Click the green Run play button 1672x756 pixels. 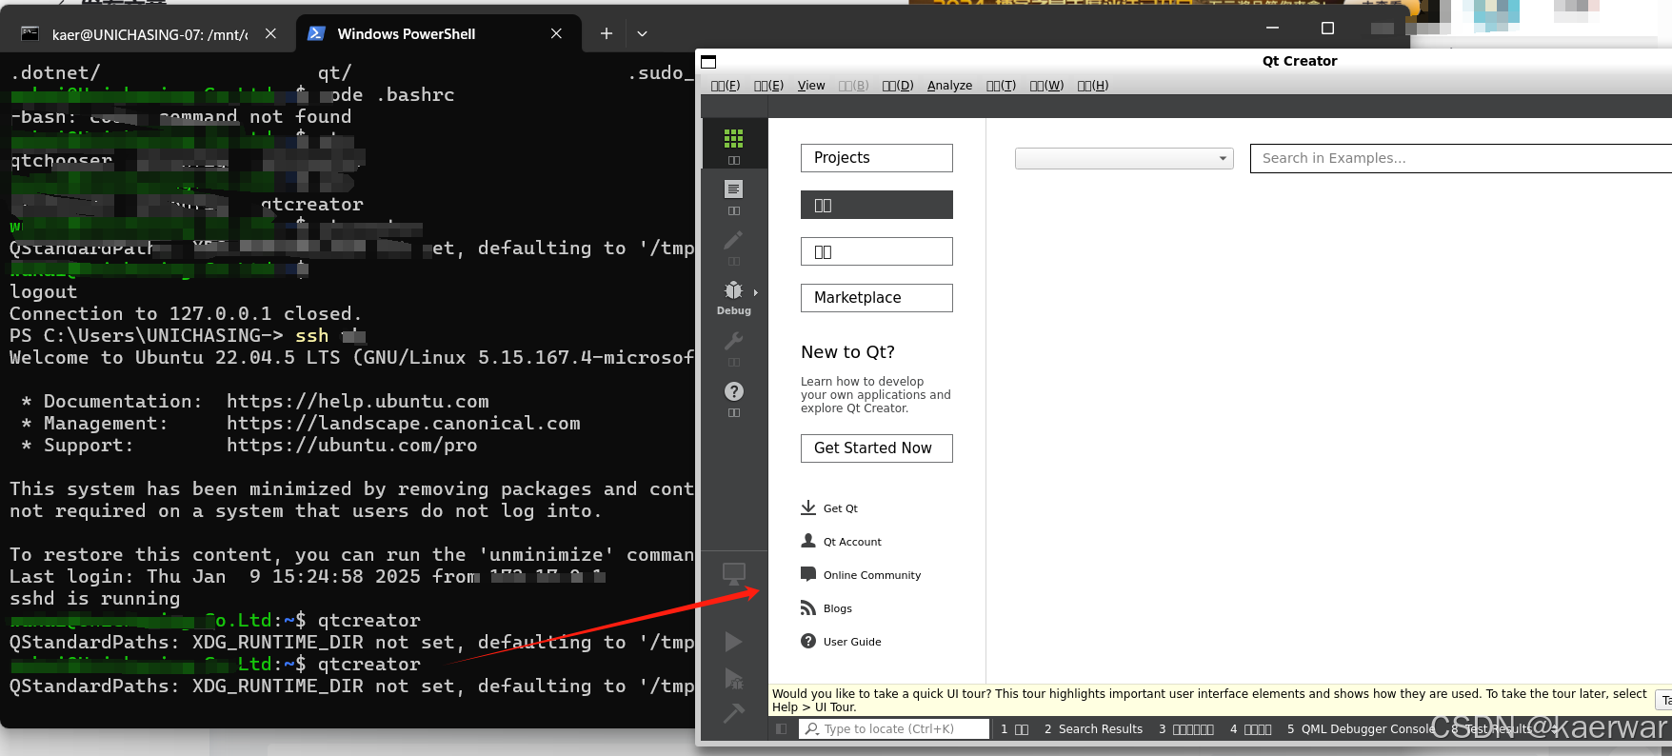point(733,642)
